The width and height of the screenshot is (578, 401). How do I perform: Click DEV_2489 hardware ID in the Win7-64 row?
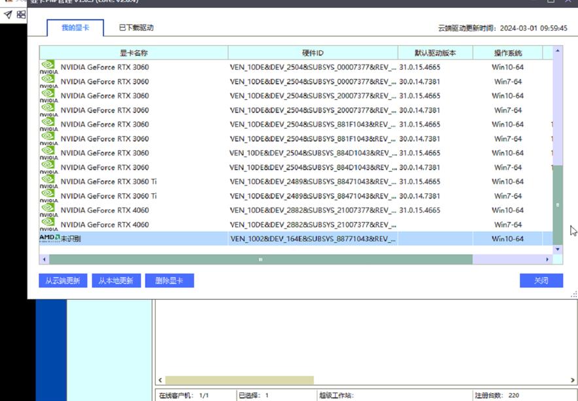[313, 196]
